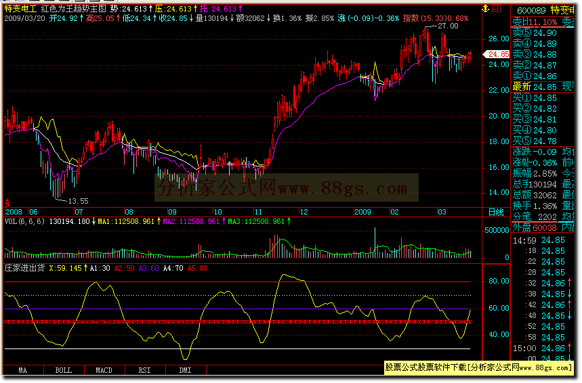Click the 庄家进出货 indicator title
This screenshot has width=582, height=383.
click(24, 269)
